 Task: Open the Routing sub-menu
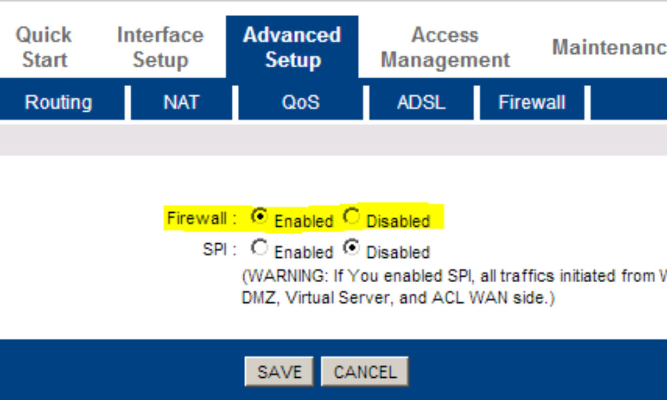[58, 102]
